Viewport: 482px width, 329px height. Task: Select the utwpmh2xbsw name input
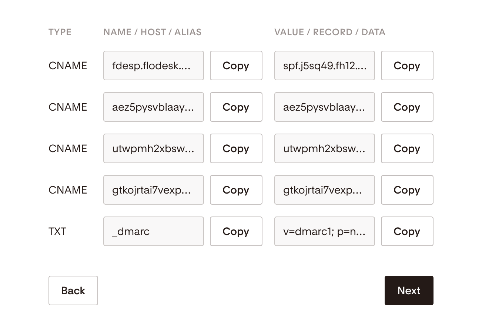click(154, 148)
